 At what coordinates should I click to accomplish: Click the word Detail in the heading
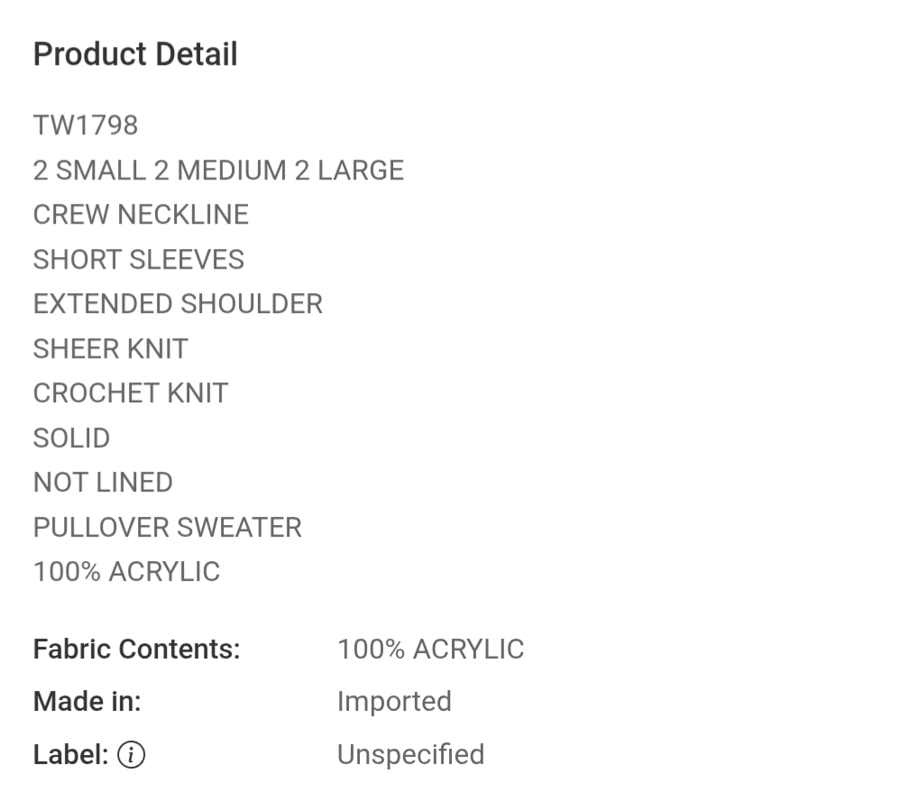point(197,54)
